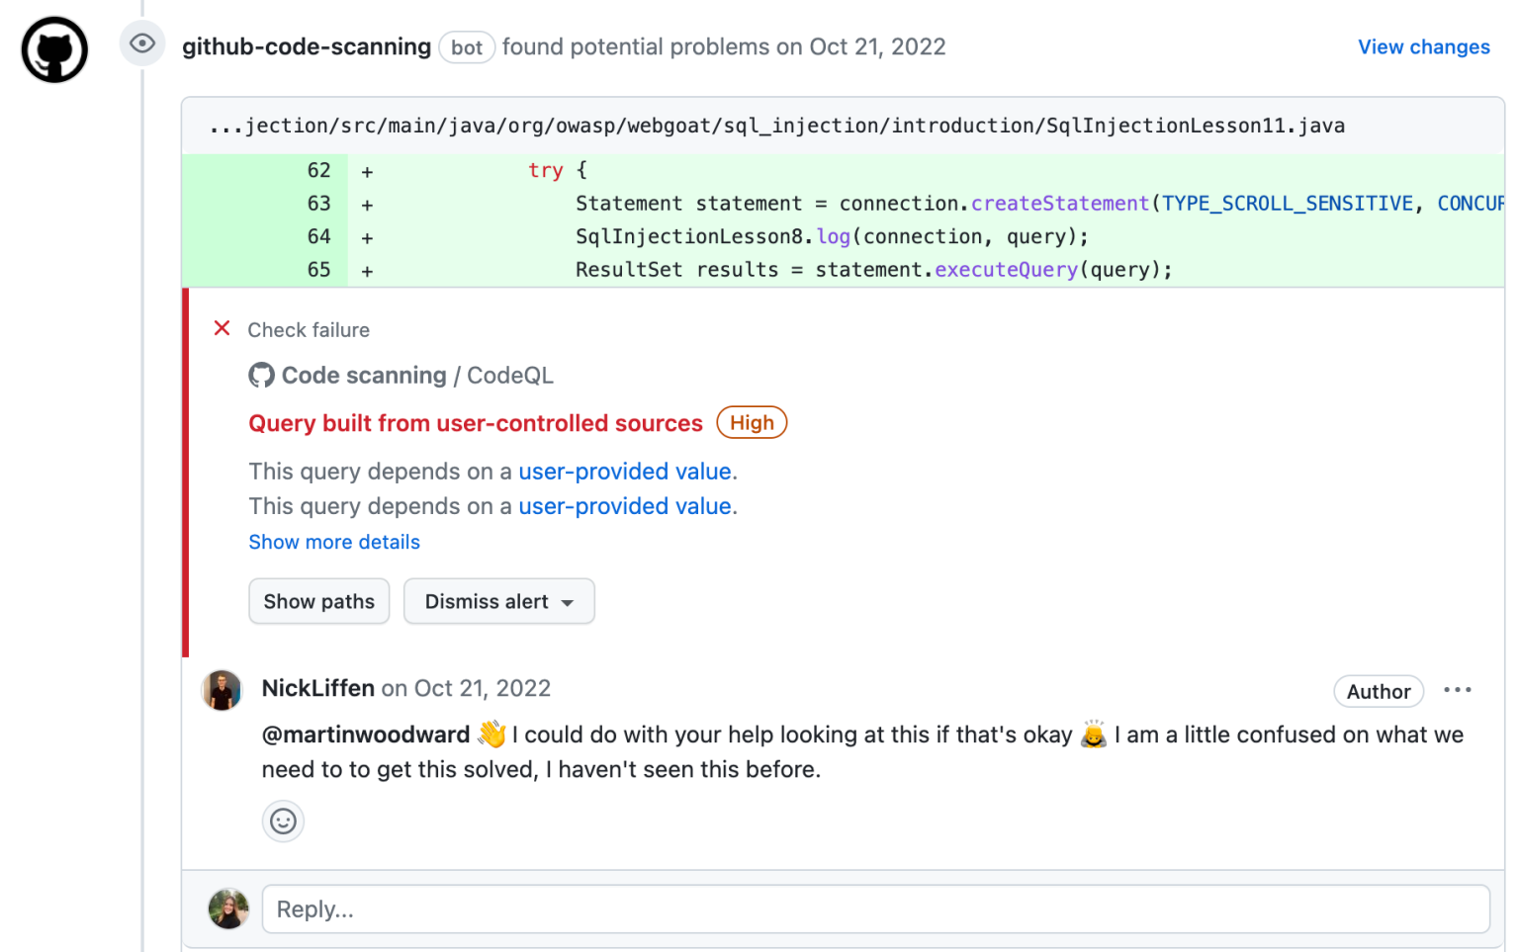Open the github-code-scanning author name
Image resolution: width=1519 pixels, height=952 pixels.
307,46
